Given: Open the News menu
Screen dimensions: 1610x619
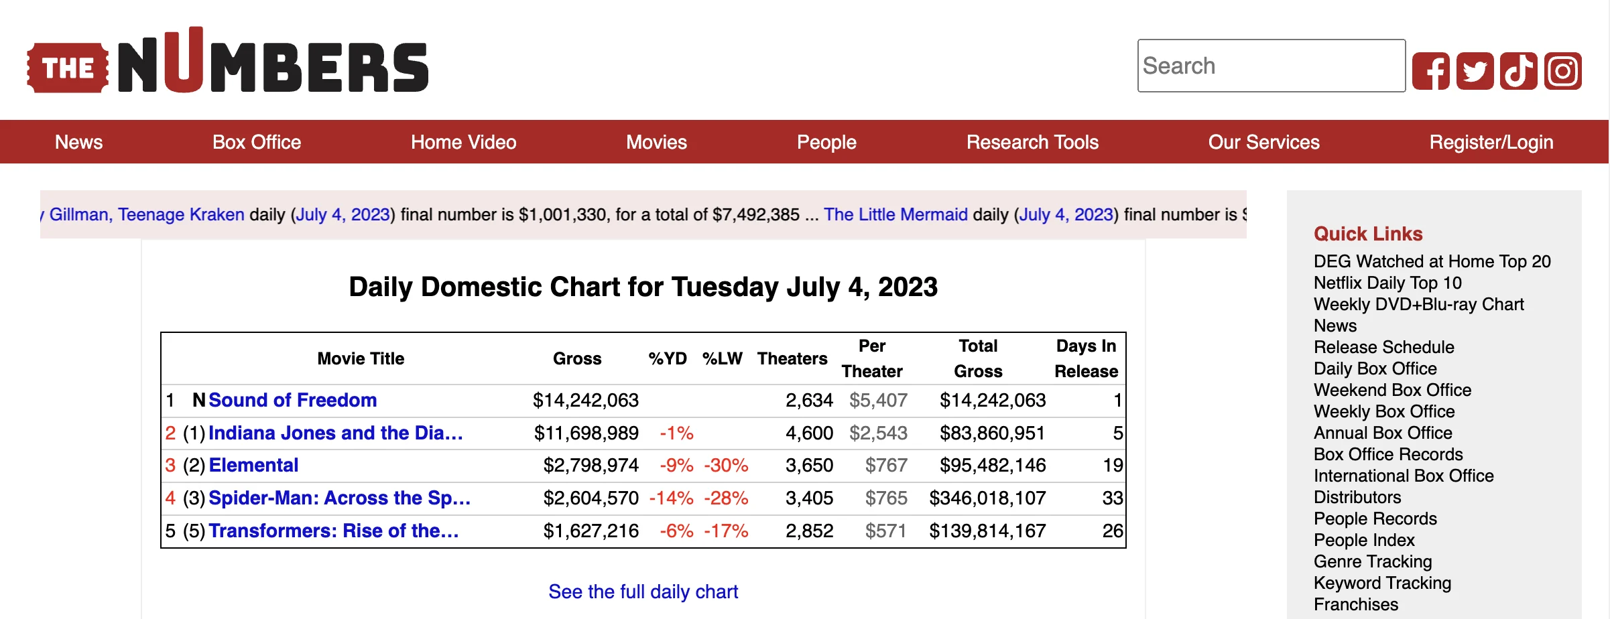Looking at the screenshot, I should 78,142.
